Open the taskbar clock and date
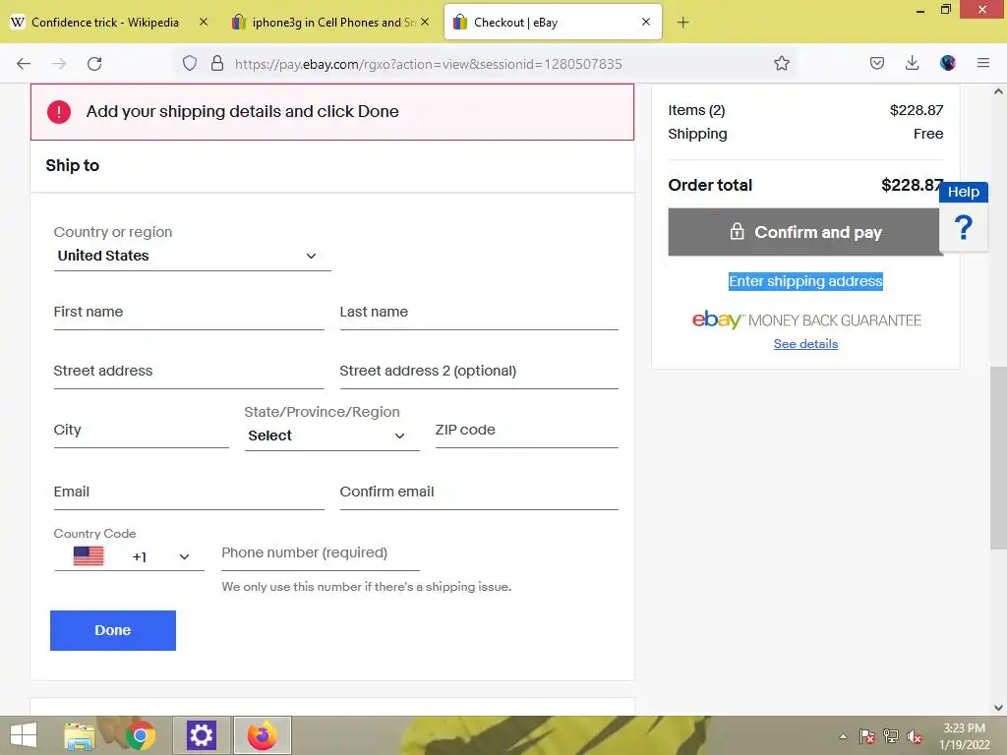Screen dimensions: 1007x755 point(964,736)
